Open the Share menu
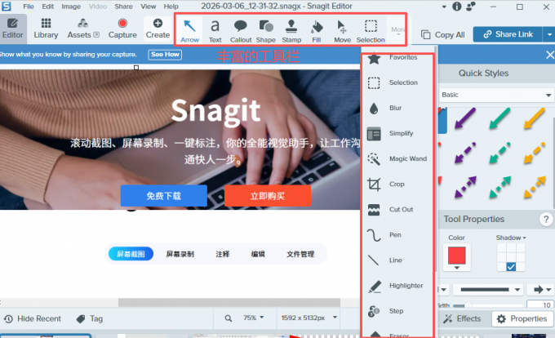 [x=123, y=7]
